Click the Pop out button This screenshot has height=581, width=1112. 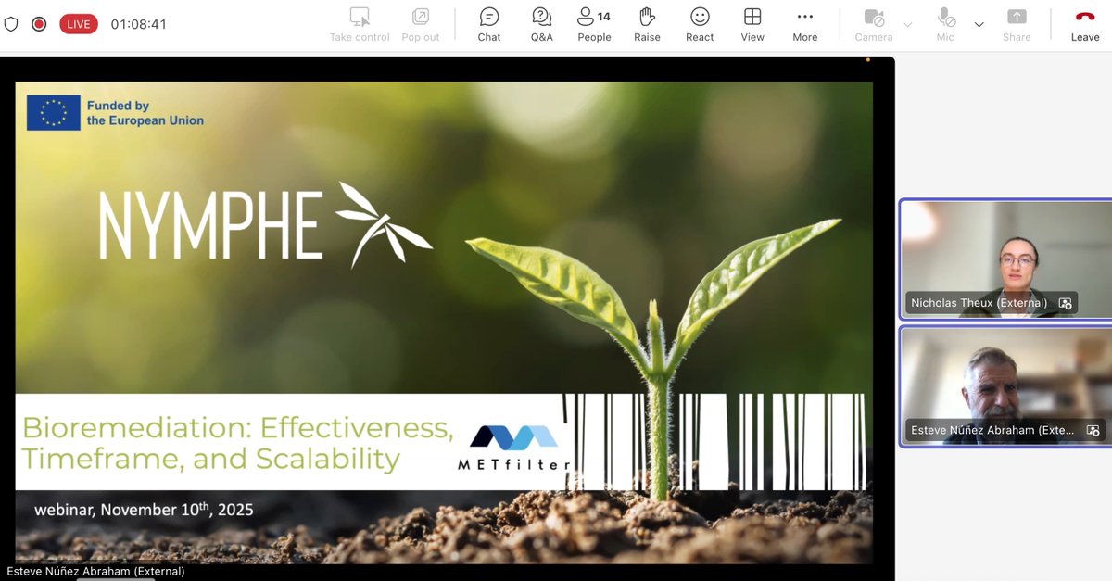pos(421,25)
